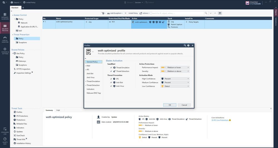Open Logs & Monitor sidebar view
This screenshot has width=278, height=148.
(x=5, y=39)
